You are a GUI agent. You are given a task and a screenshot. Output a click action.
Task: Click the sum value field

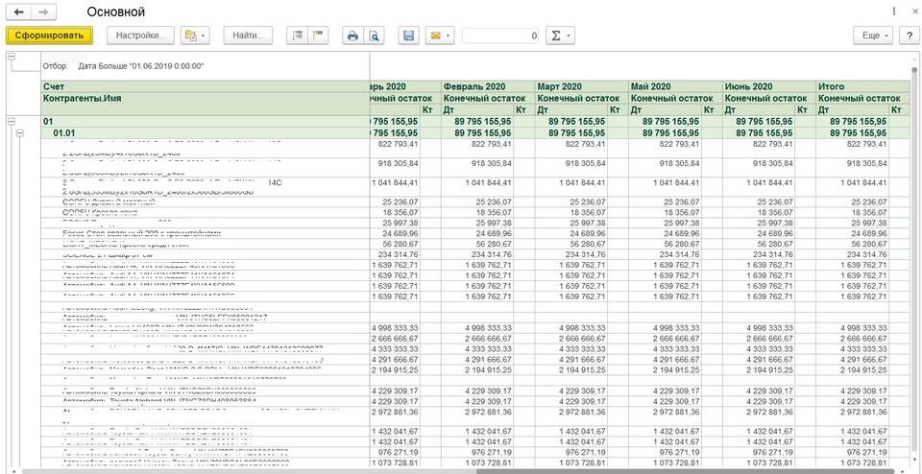500,36
